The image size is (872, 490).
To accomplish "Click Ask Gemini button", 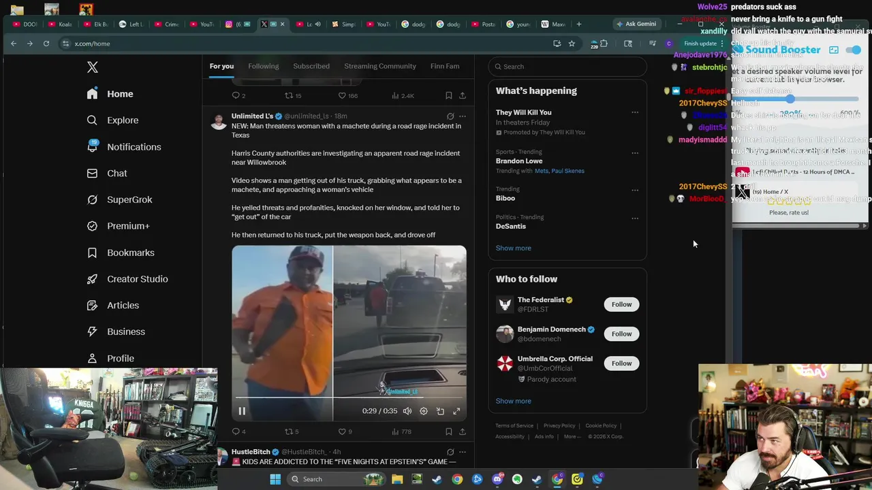I will click(x=636, y=24).
